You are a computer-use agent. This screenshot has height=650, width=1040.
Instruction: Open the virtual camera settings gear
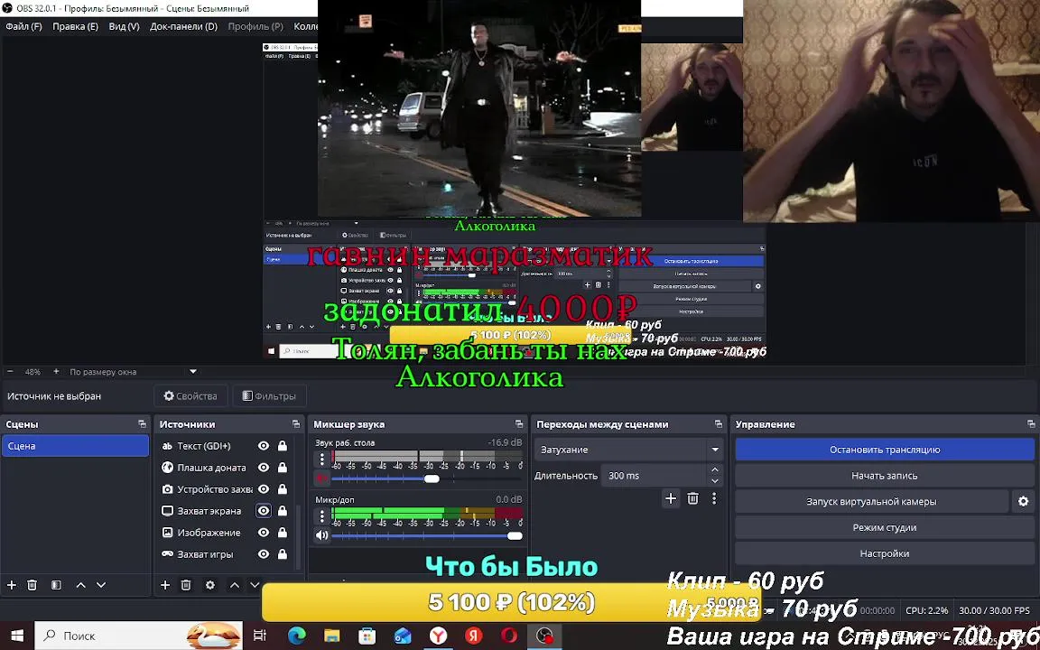[x=1023, y=501]
